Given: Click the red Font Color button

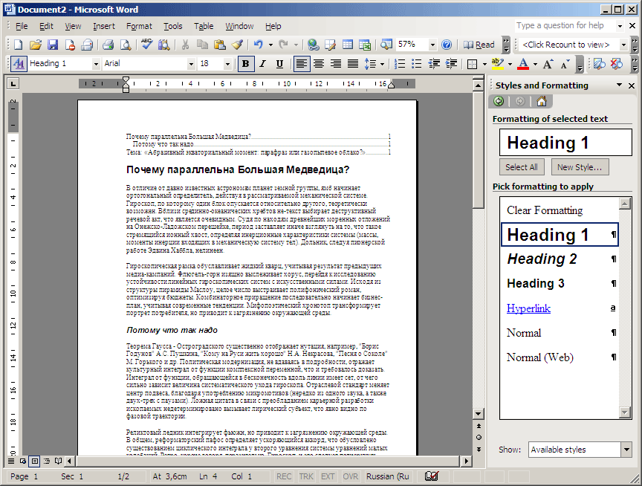Looking at the screenshot, I should (x=523, y=64).
